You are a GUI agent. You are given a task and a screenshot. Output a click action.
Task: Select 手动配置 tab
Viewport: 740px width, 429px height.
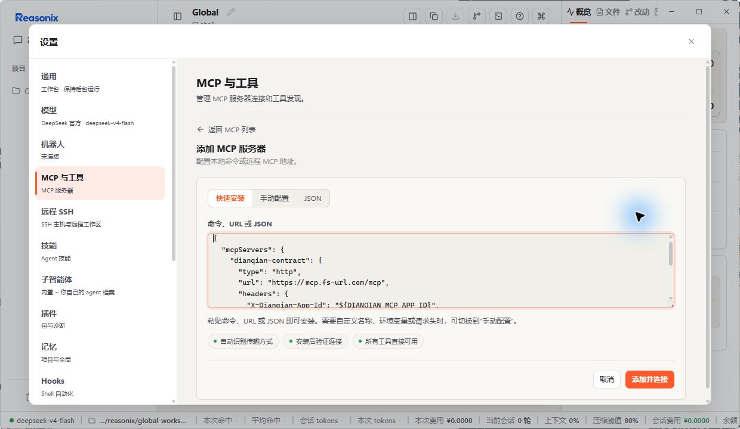coord(275,198)
